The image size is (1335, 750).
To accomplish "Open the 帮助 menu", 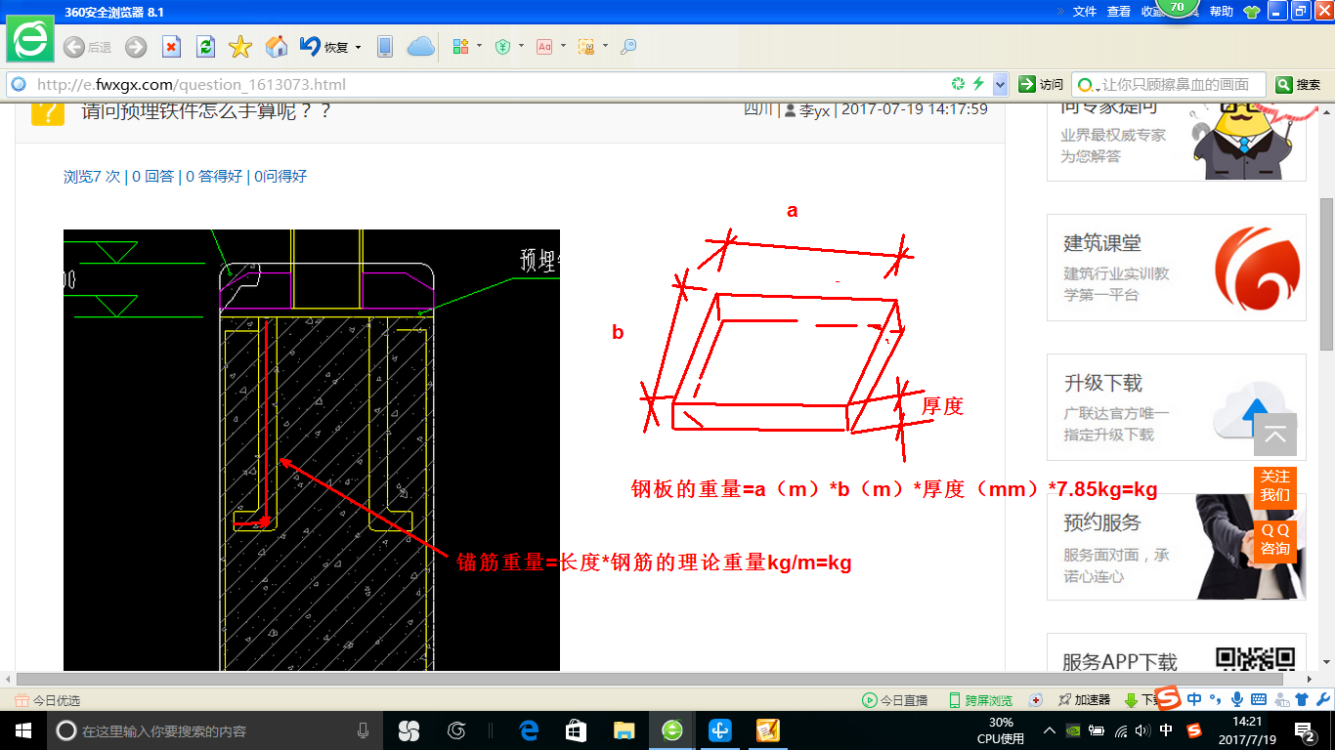I will tap(1222, 12).
